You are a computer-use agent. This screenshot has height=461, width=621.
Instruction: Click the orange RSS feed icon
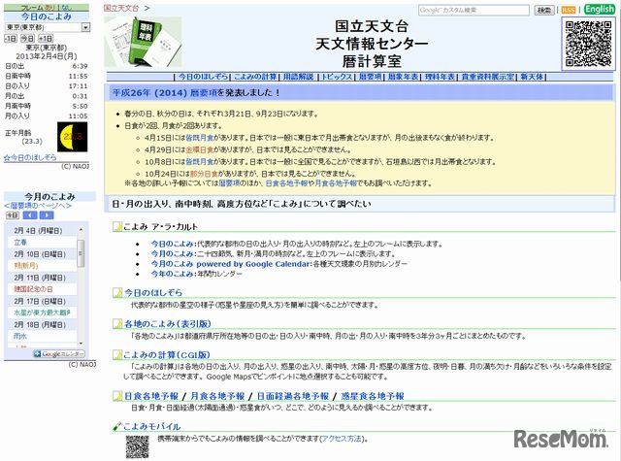570,10
